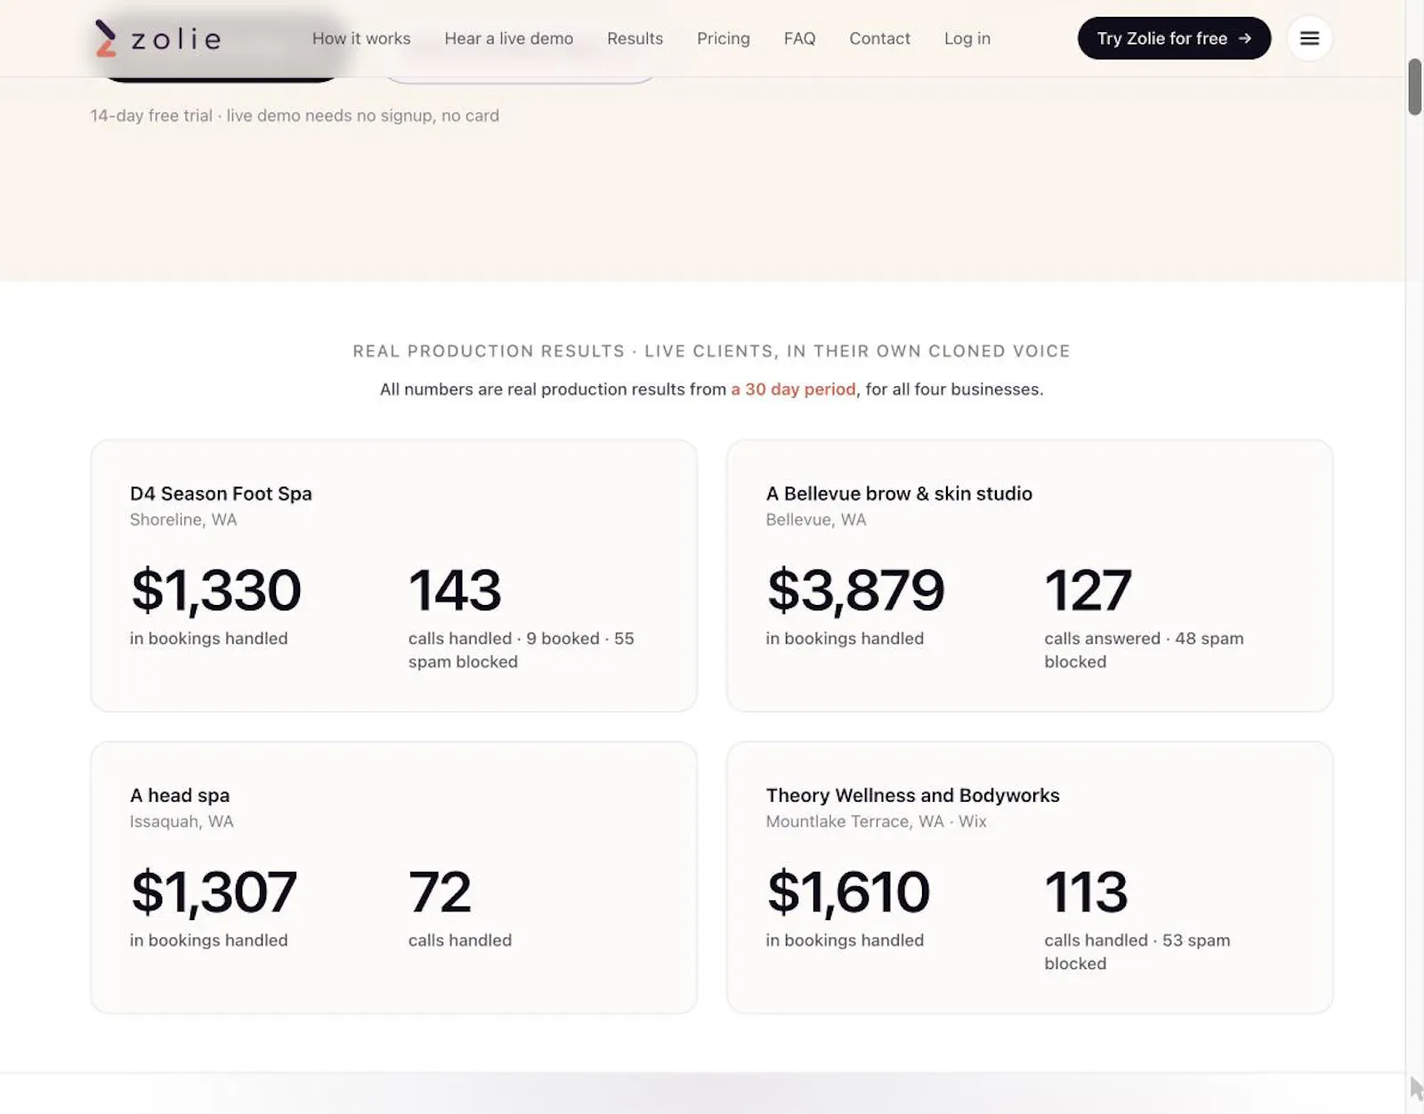Select A head spa card title
The image size is (1424, 1114).
click(180, 795)
